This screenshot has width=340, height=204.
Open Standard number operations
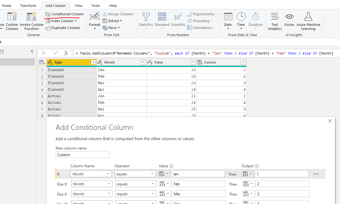pos(162,21)
